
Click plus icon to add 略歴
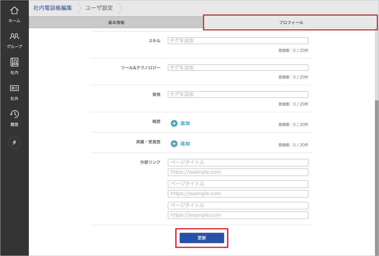coord(174,123)
